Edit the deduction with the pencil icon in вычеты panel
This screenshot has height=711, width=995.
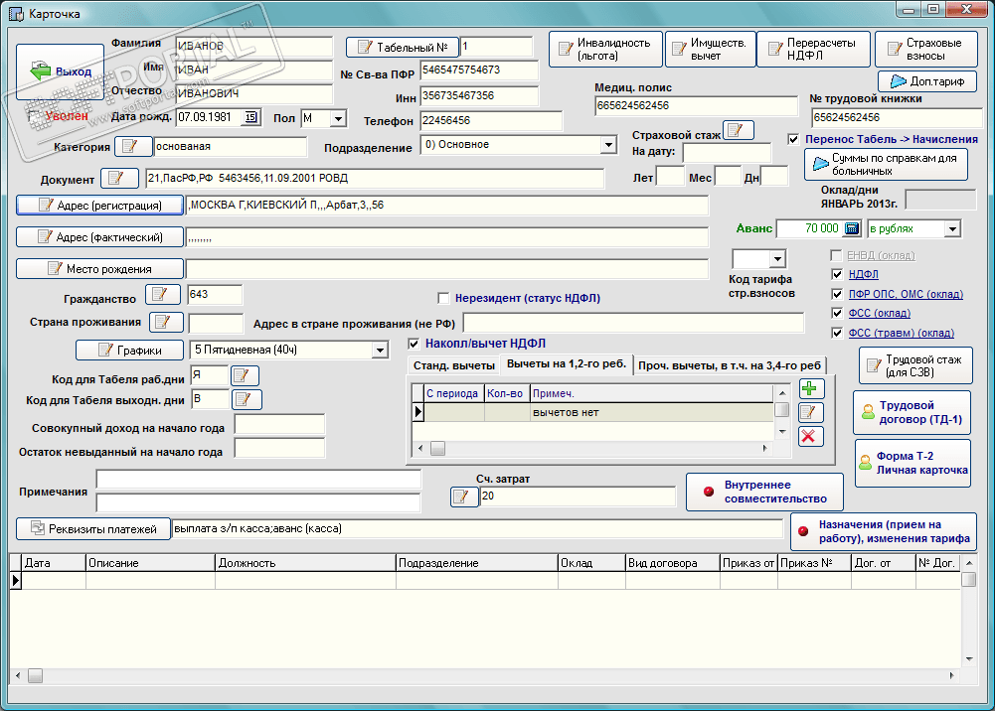pos(810,412)
